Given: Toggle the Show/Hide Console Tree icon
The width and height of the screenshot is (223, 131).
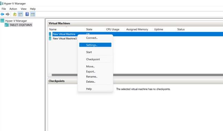Looking at the screenshot, I should click(x=20, y=14).
